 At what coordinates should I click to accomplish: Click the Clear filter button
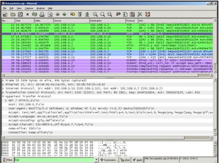point(125,160)
